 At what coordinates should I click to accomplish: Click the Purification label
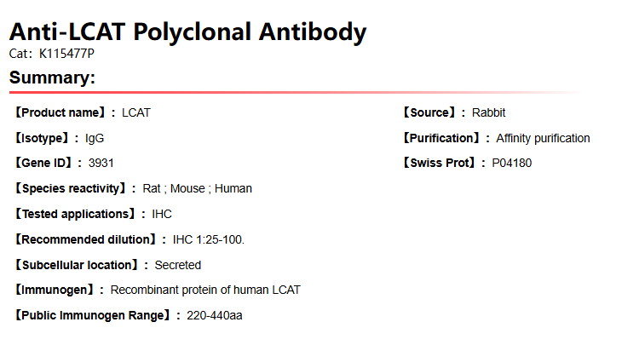pos(444,138)
